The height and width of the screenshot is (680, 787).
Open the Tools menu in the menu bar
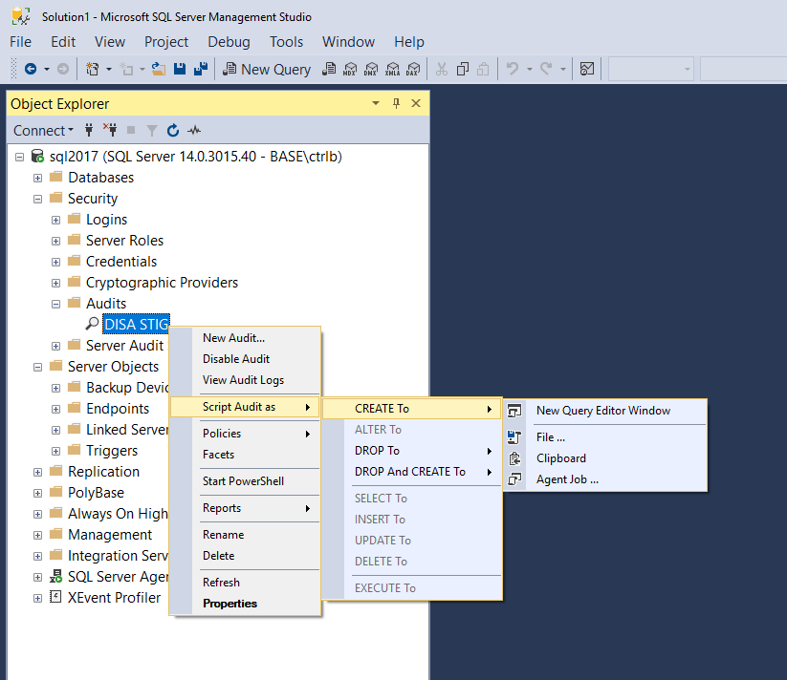click(x=286, y=42)
